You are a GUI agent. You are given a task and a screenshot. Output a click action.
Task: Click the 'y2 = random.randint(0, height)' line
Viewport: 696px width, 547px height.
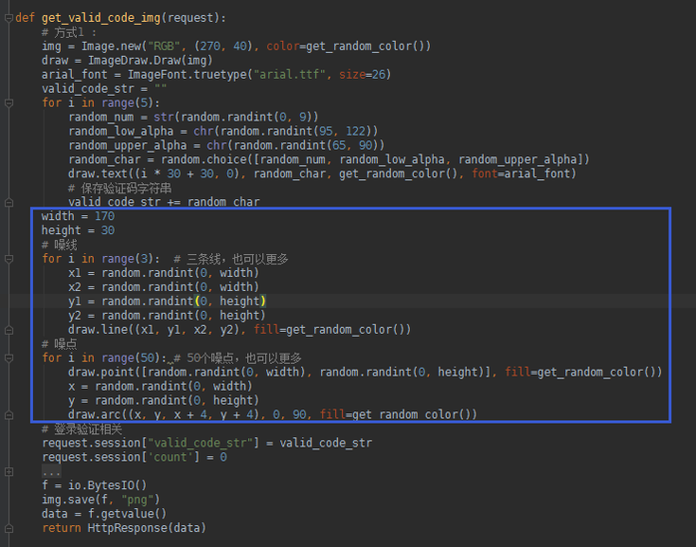tap(167, 316)
